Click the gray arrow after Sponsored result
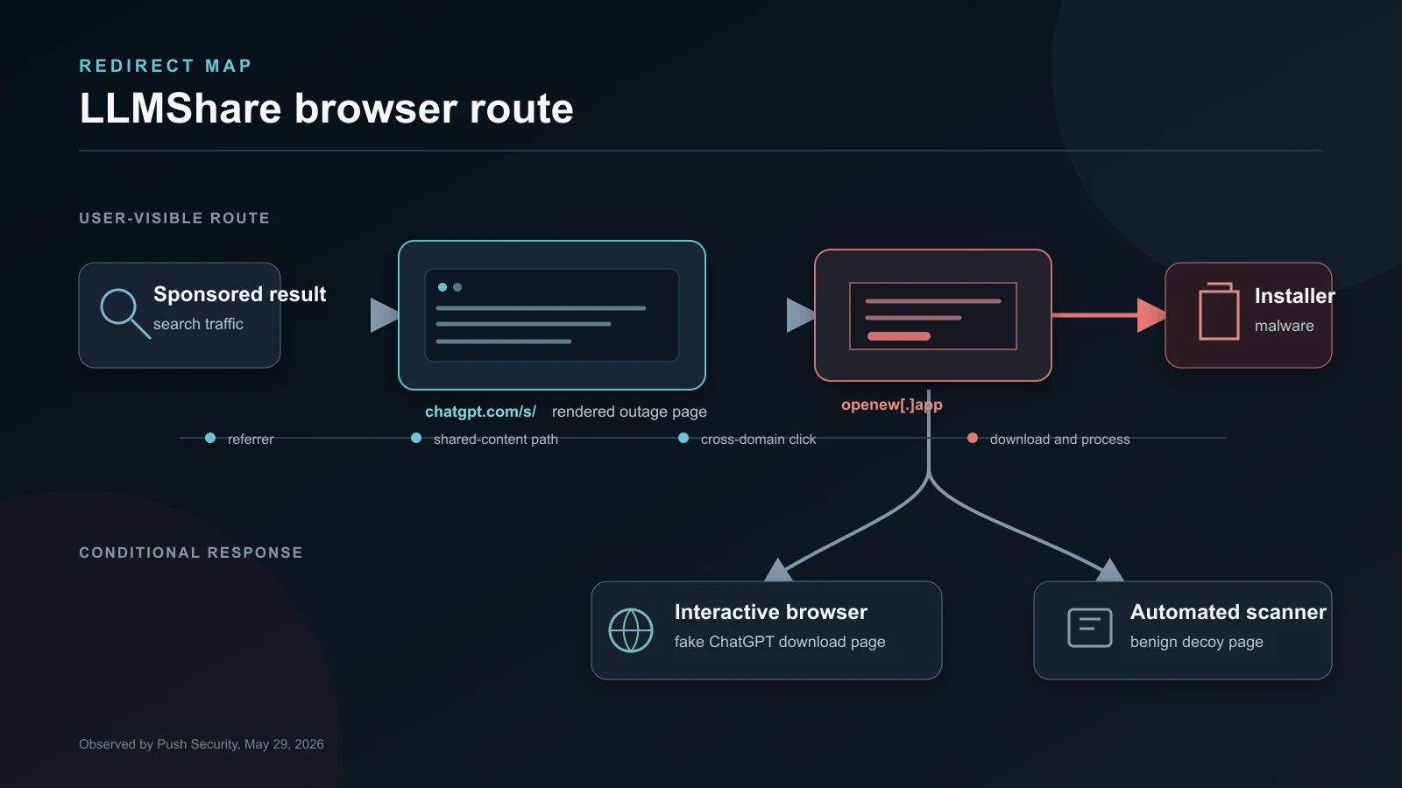Screen dimensions: 1402x788 385,315
